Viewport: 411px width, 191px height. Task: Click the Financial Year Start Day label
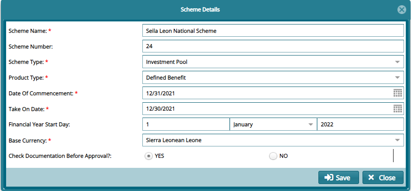[x=39, y=125]
